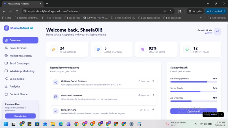Click the Email Engagement progress bar
This screenshot has height=128, width=228.
[194, 82]
